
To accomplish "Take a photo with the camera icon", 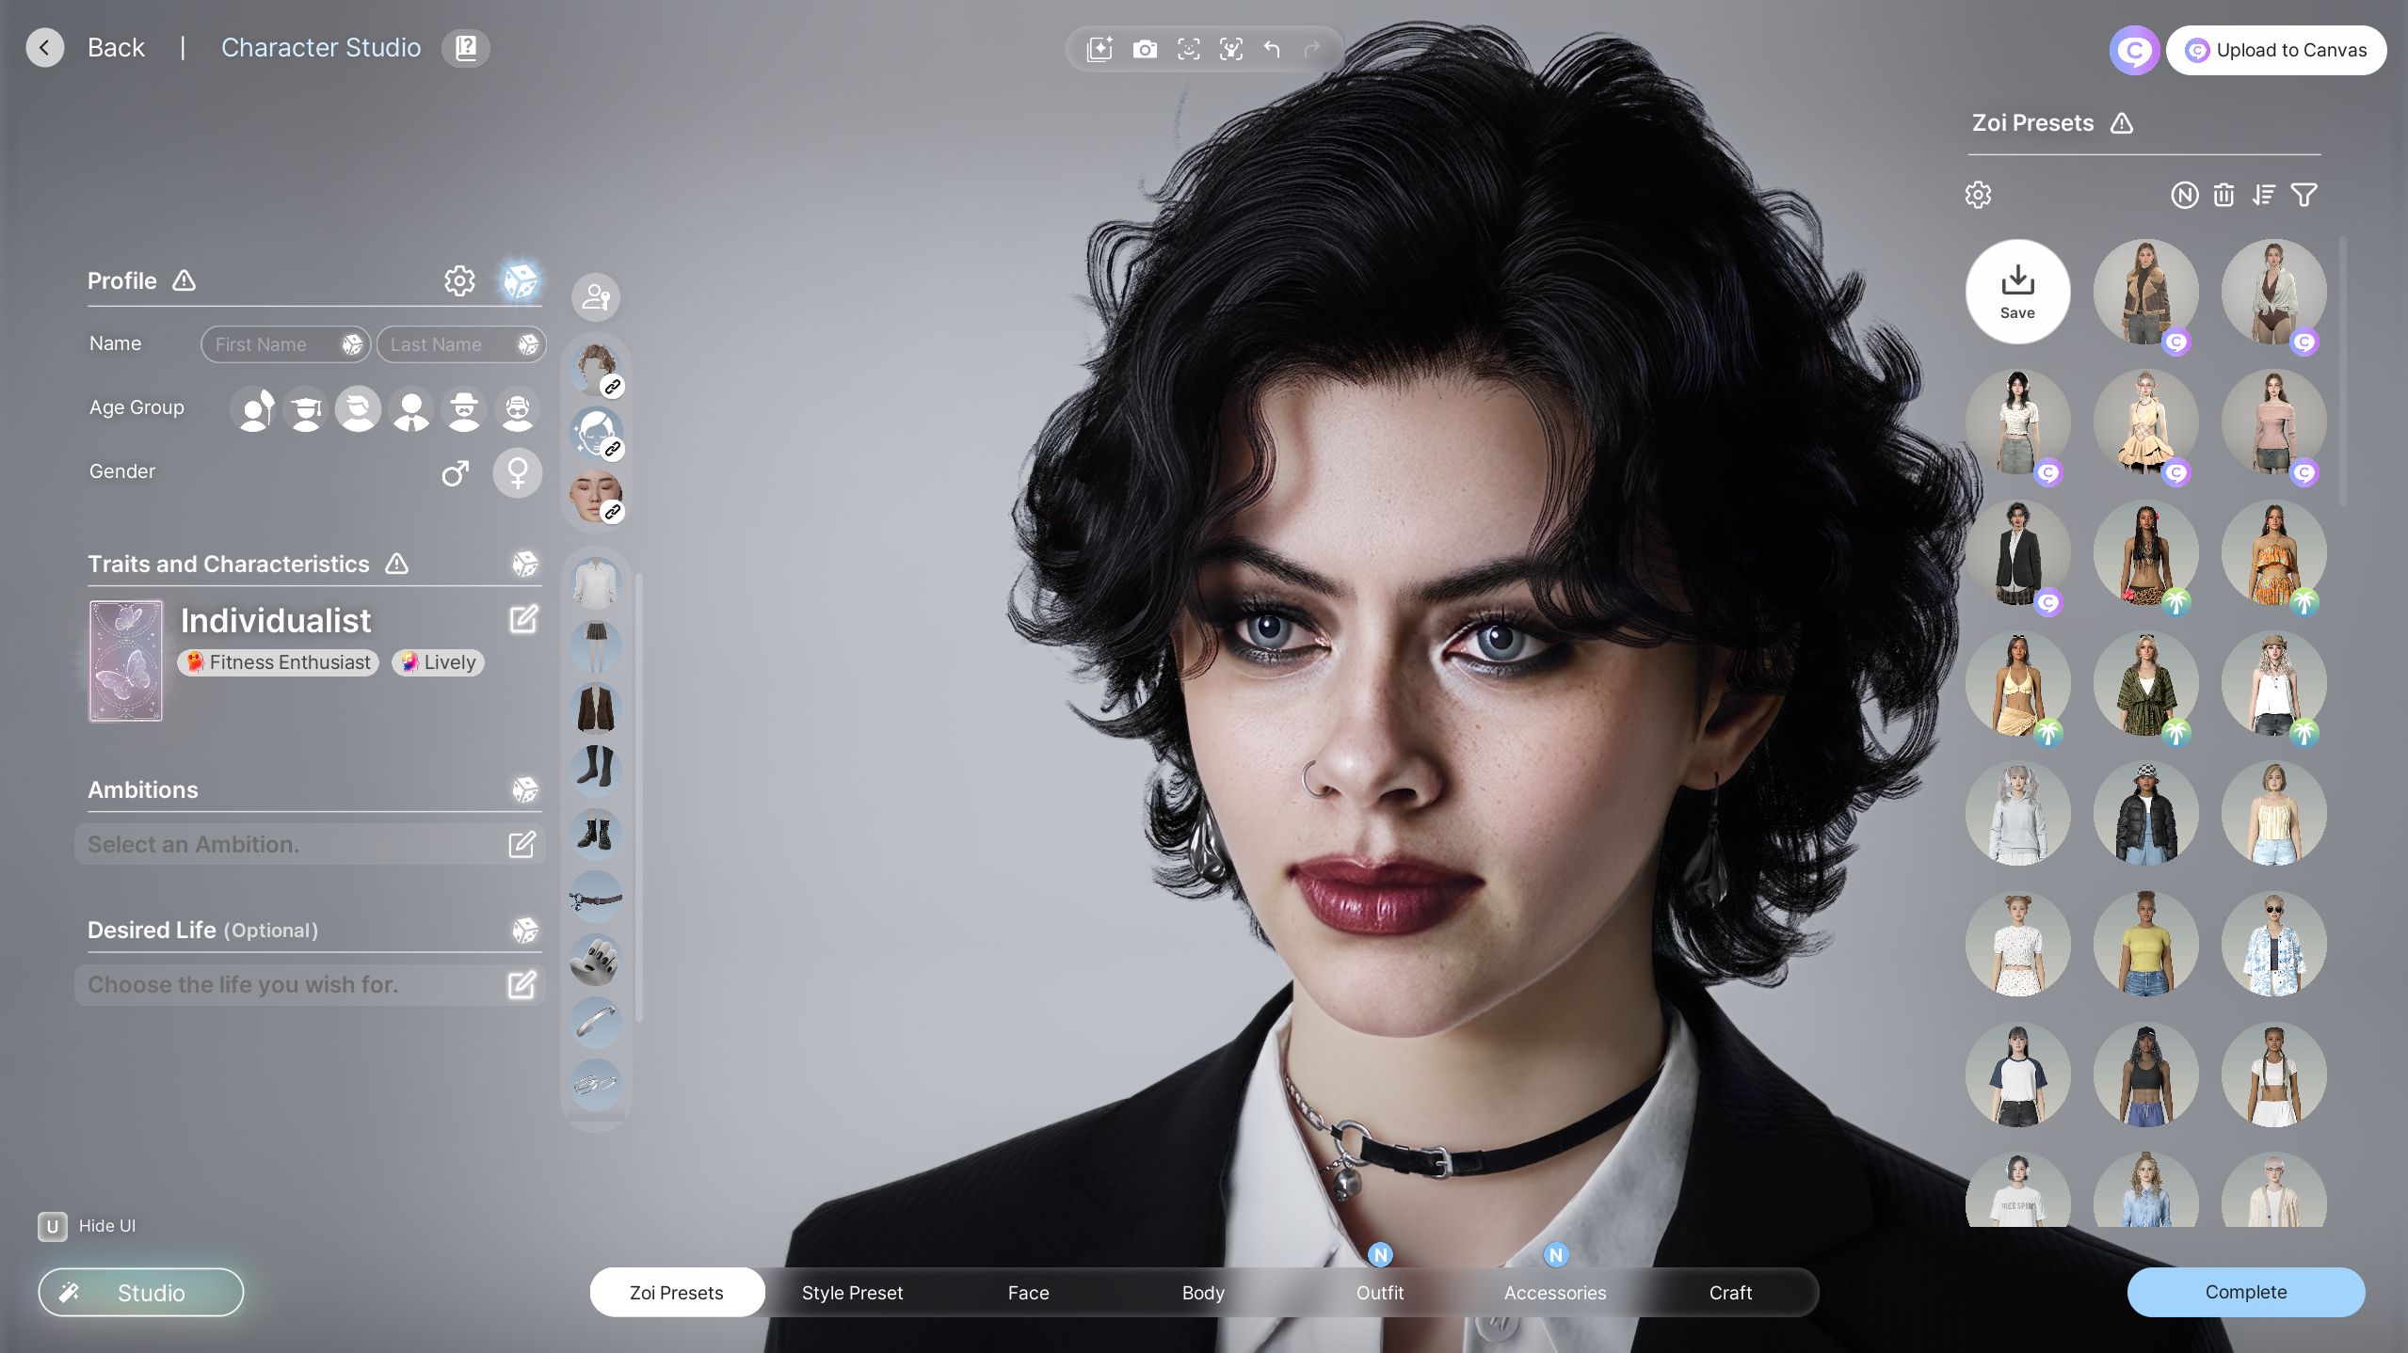I will point(1145,49).
